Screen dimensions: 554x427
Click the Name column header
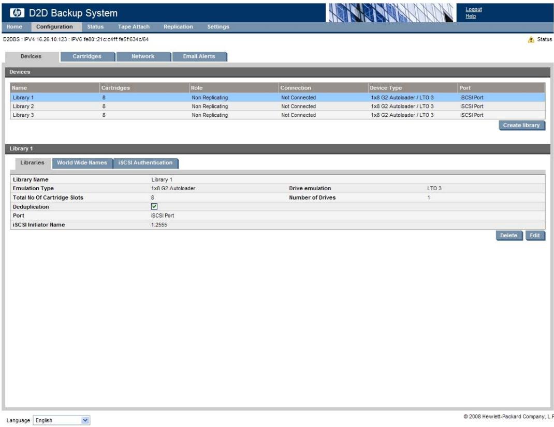(x=55, y=88)
